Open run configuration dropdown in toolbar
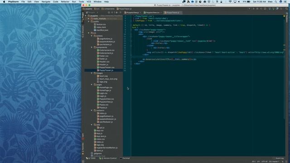 coord(249,9)
